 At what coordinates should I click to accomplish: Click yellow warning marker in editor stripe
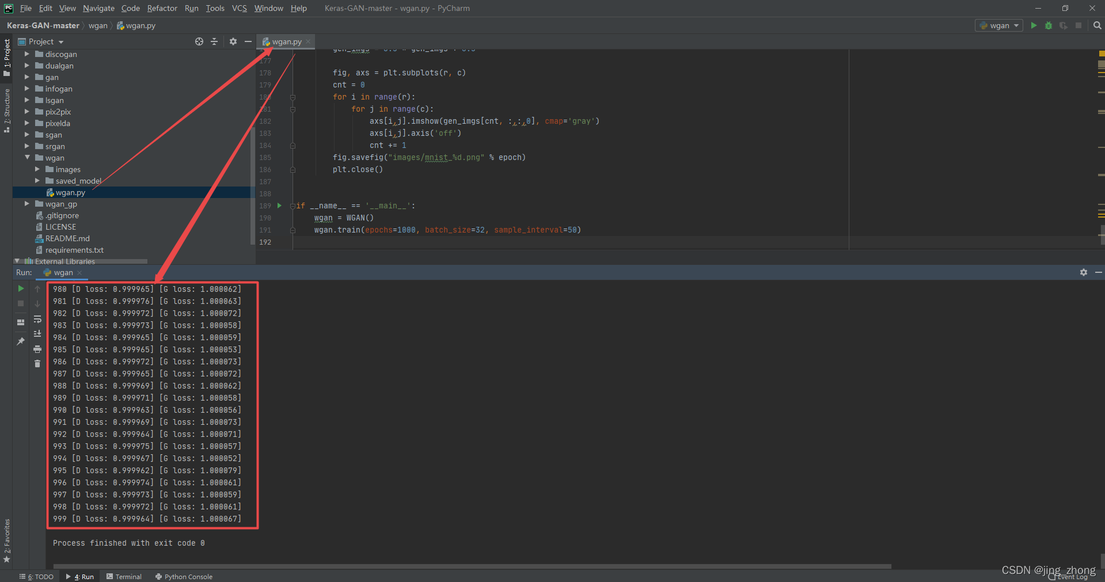pos(1101,54)
